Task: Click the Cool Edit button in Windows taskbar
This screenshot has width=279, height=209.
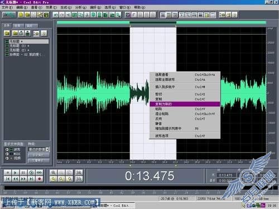Action: (x=114, y=206)
